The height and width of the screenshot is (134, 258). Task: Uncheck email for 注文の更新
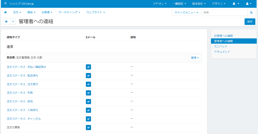(x=88, y=127)
